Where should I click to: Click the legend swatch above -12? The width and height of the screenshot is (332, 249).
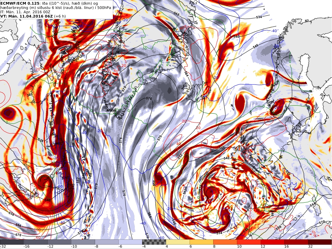click(59, 242)
